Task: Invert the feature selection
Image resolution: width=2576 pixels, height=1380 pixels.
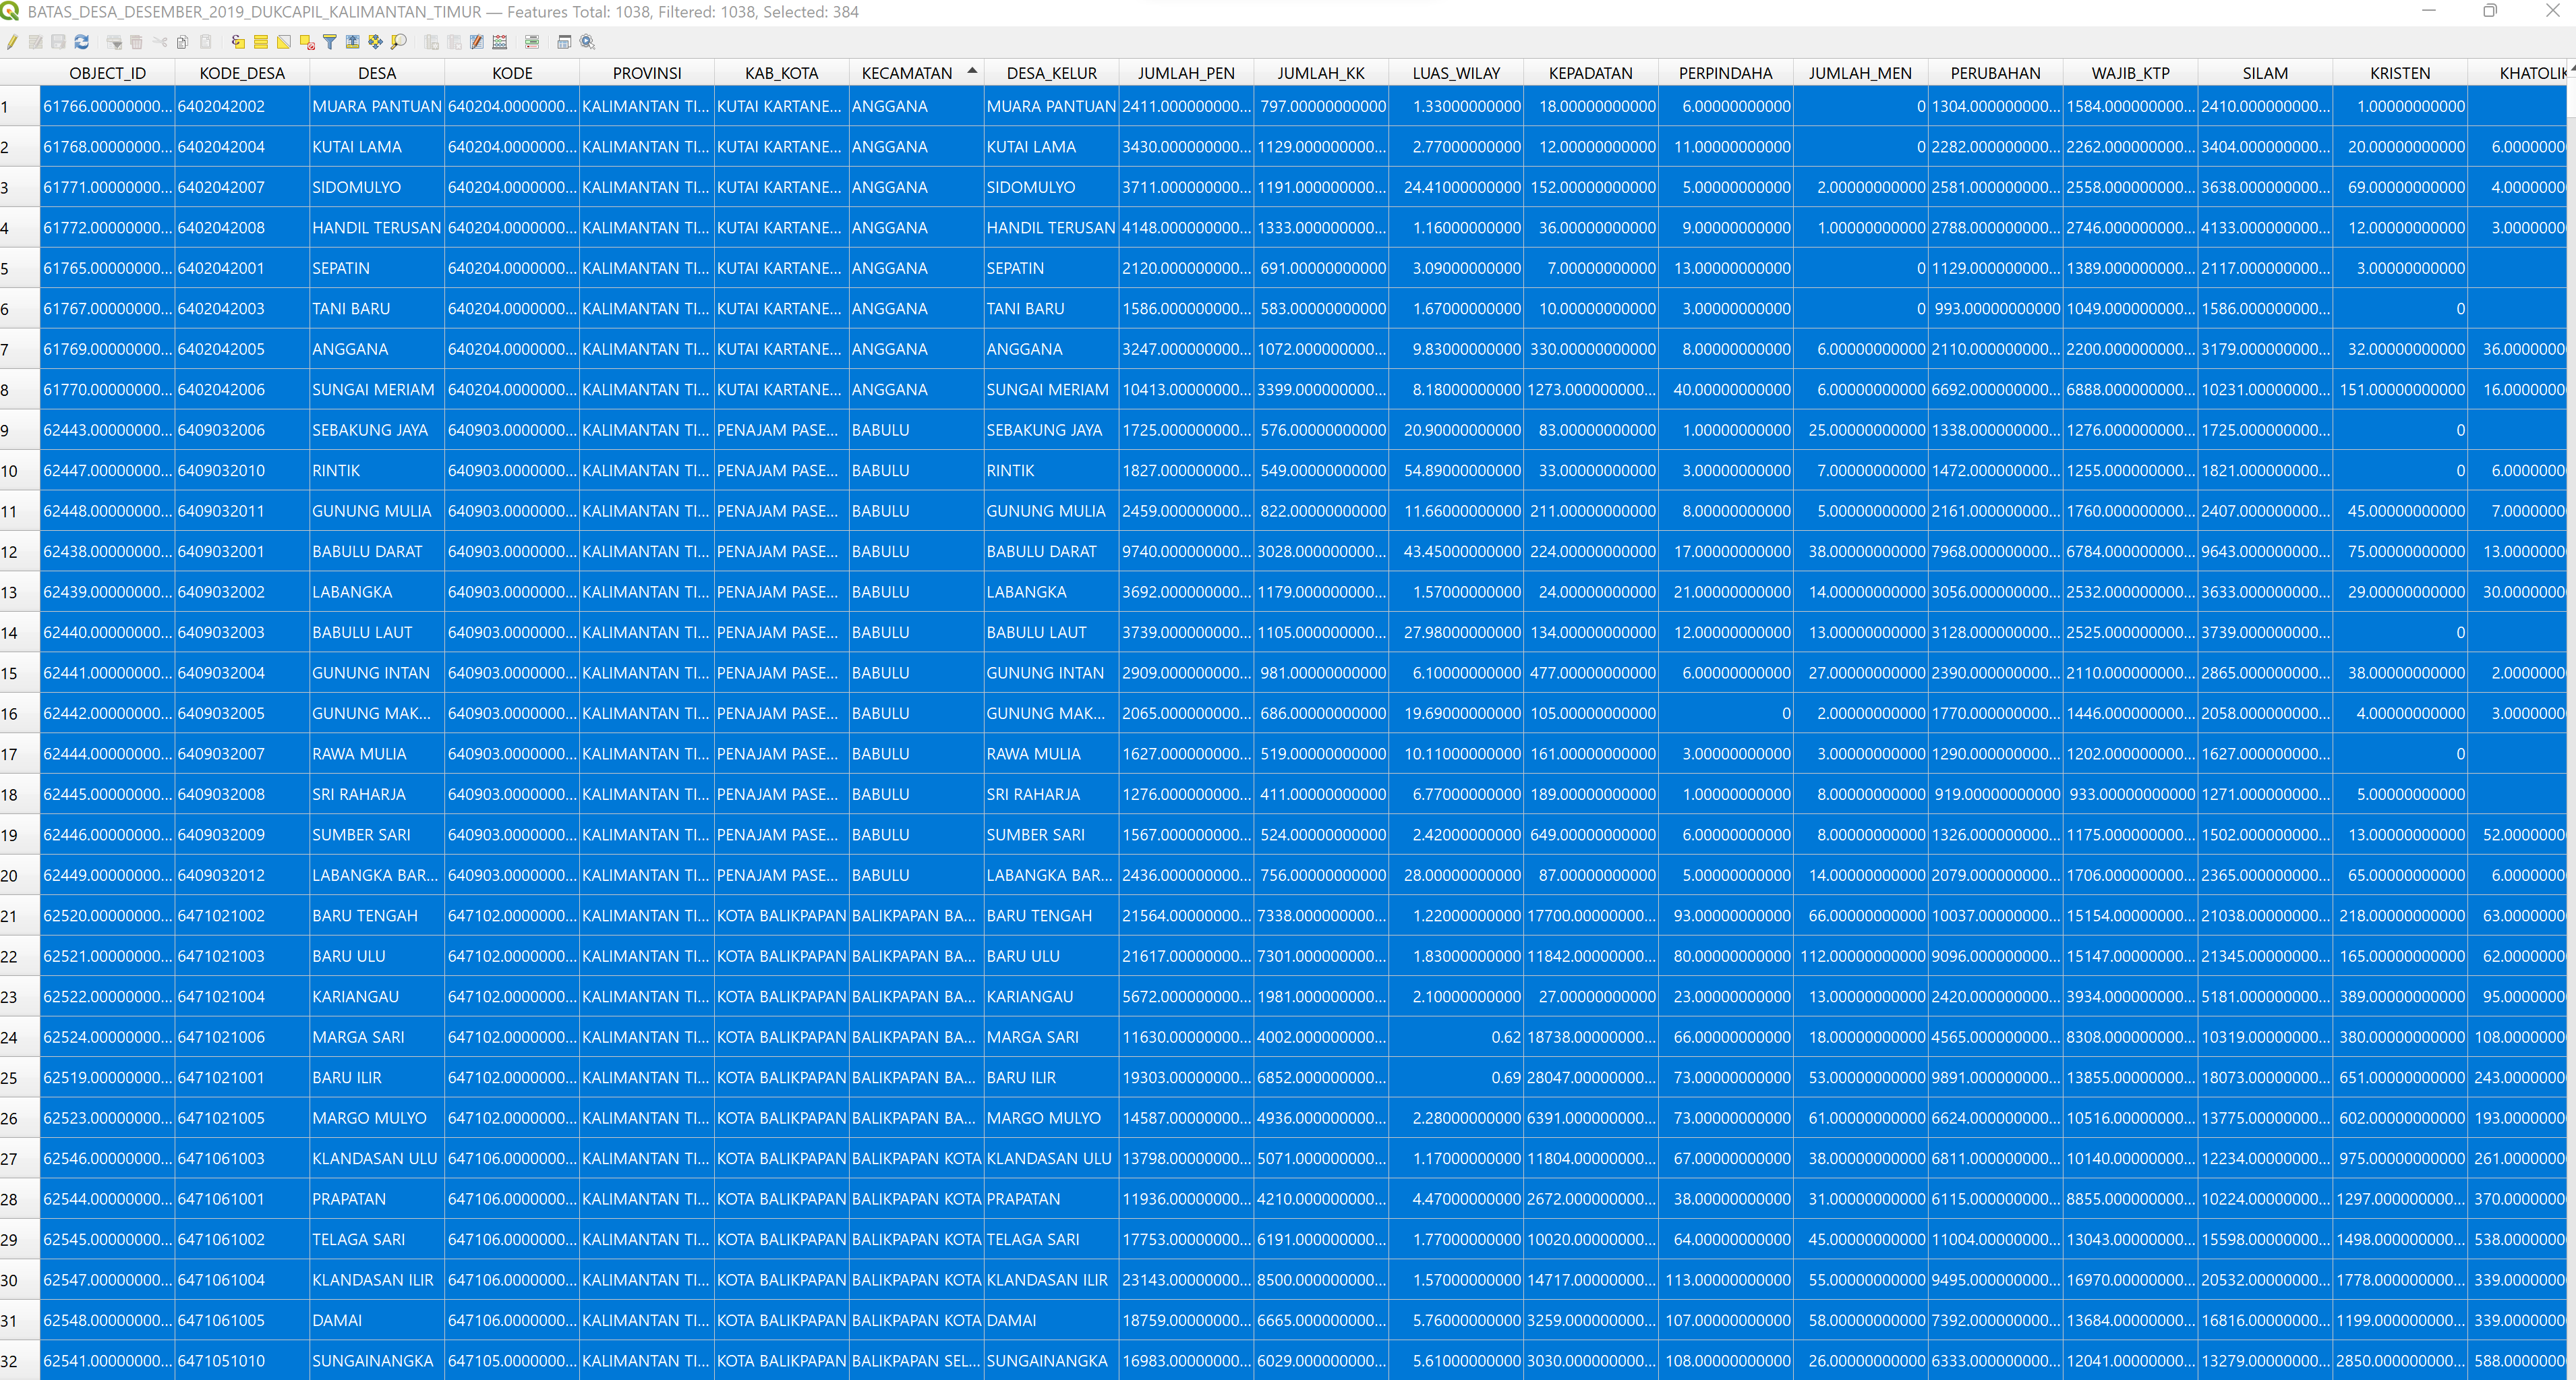Action: (284, 42)
